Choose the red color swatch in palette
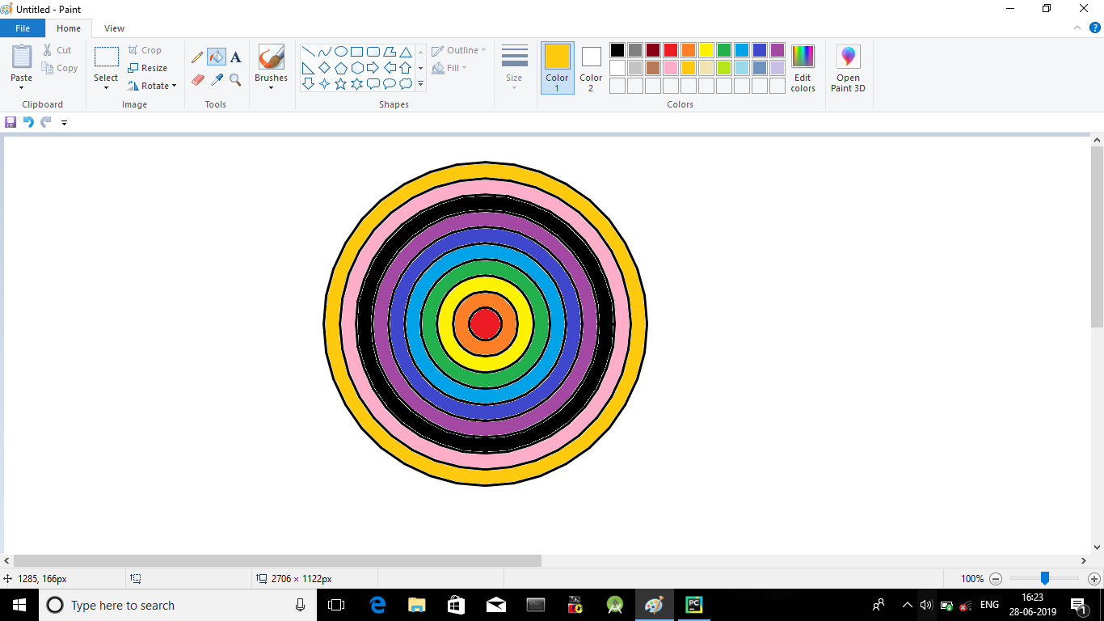This screenshot has height=621, width=1104. [670, 50]
